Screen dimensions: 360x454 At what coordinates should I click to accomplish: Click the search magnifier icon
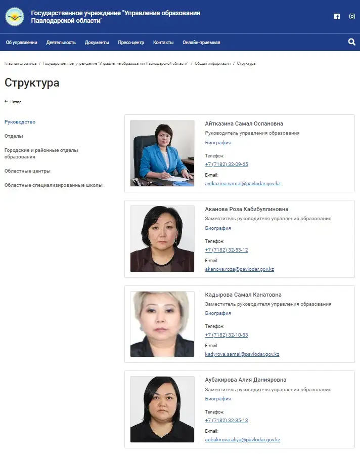pos(351,42)
